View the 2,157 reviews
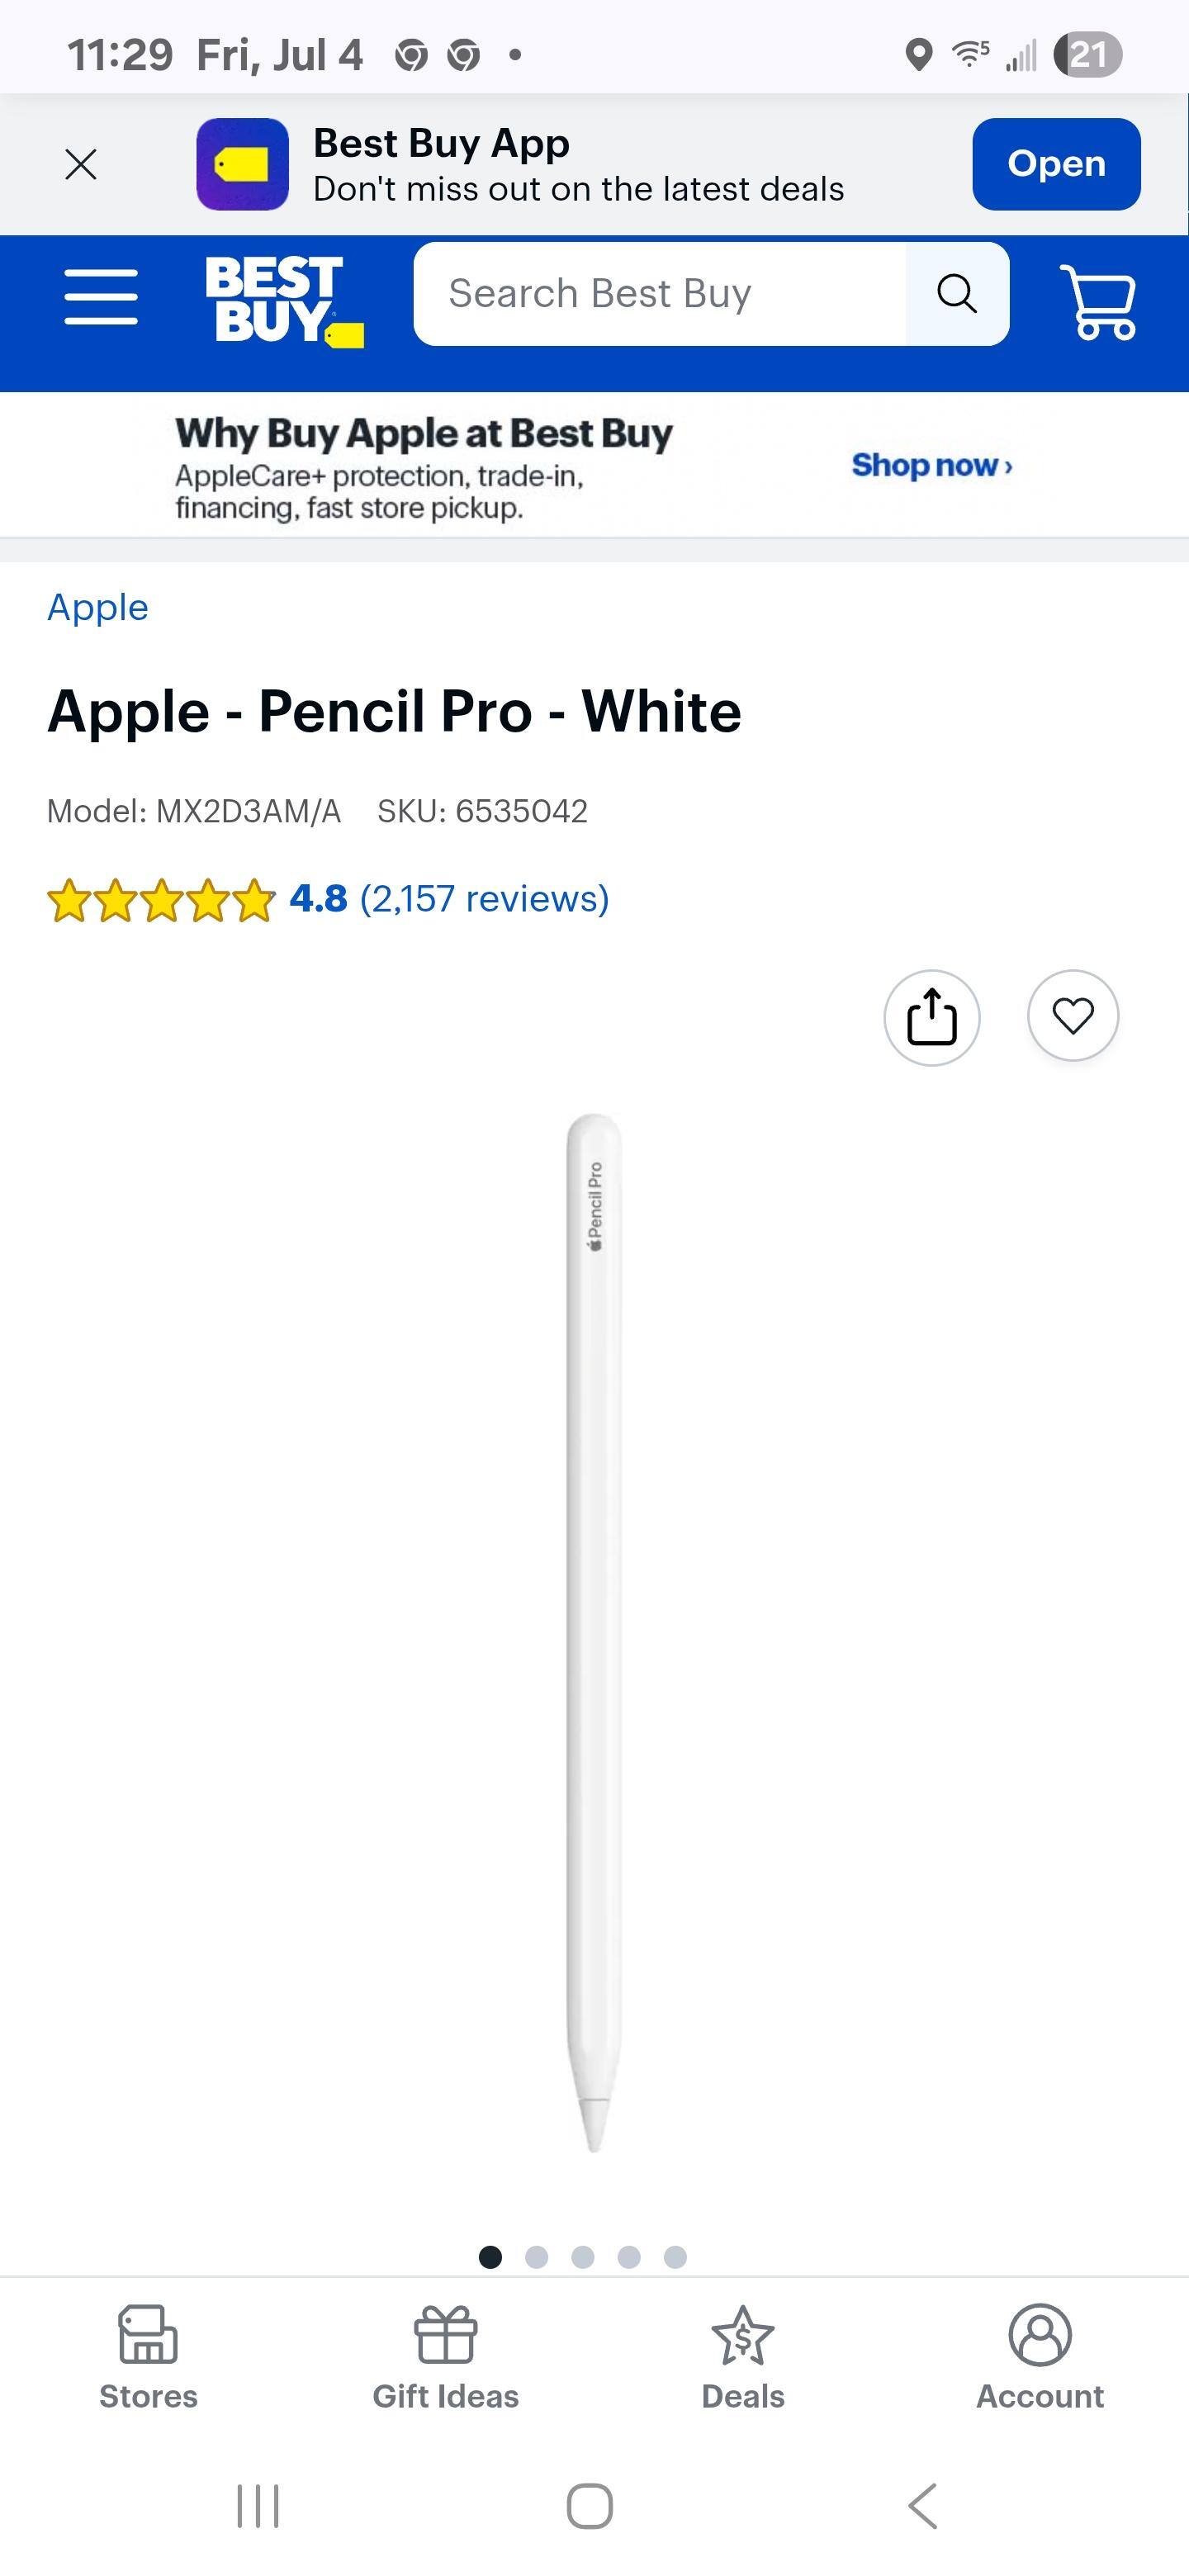Viewport: 1189px width, 2576px height. pos(484,898)
